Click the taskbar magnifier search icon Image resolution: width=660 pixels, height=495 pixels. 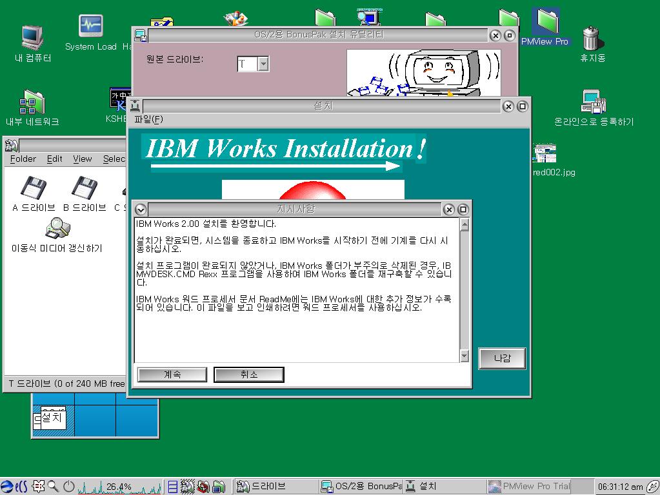pos(54,487)
